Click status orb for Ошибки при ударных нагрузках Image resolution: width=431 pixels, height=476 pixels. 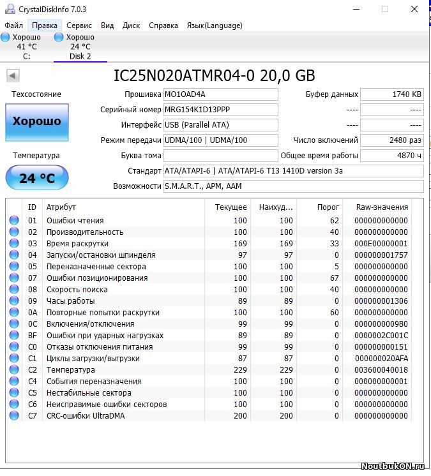[x=14, y=335]
